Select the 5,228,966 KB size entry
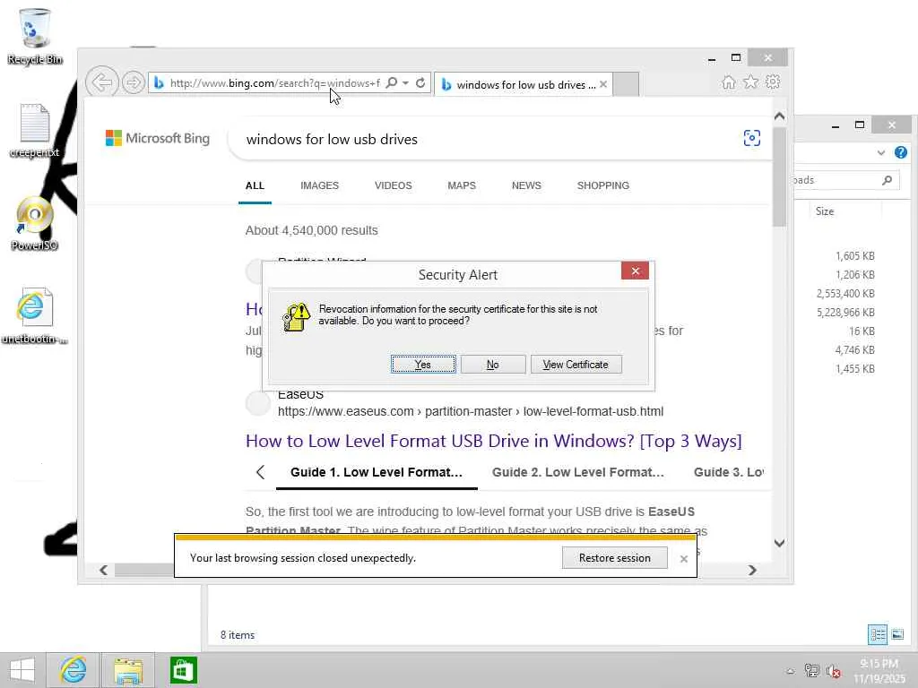This screenshot has width=918, height=688. 844,312
